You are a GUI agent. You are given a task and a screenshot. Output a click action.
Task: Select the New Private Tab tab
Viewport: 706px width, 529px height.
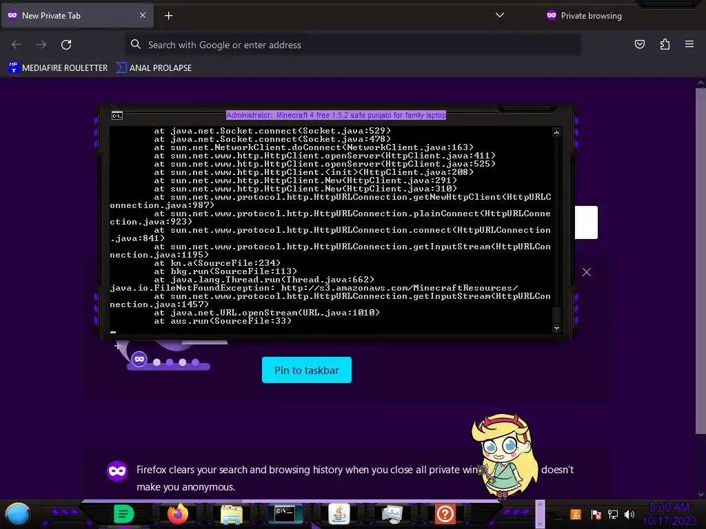point(77,16)
